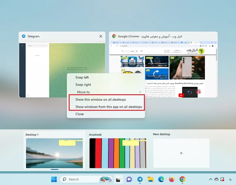Screen dimensions: 236x185
Task: Click the Desktop 1 label
Action: [x=32, y=135]
